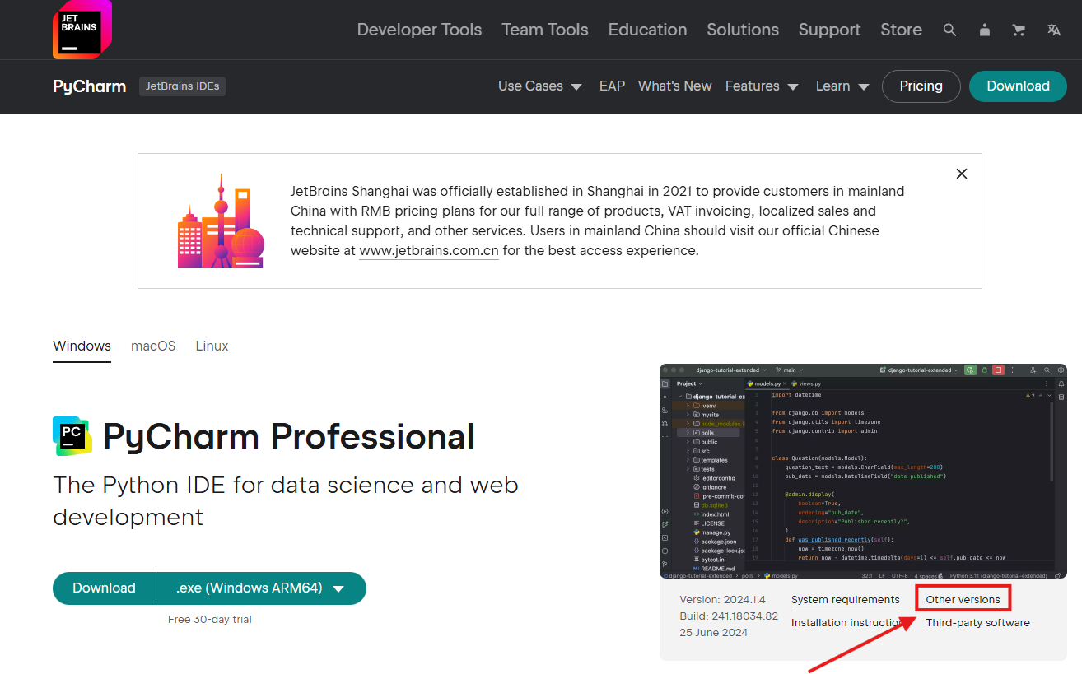Screen dimensions: 1082x674
Task: Click the 25 June 2024 date
Action: [x=714, y=633]
